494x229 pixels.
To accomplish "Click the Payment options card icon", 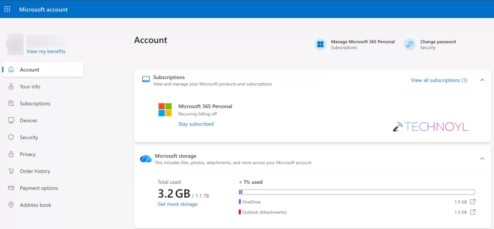I will click(x=11, y=188).
